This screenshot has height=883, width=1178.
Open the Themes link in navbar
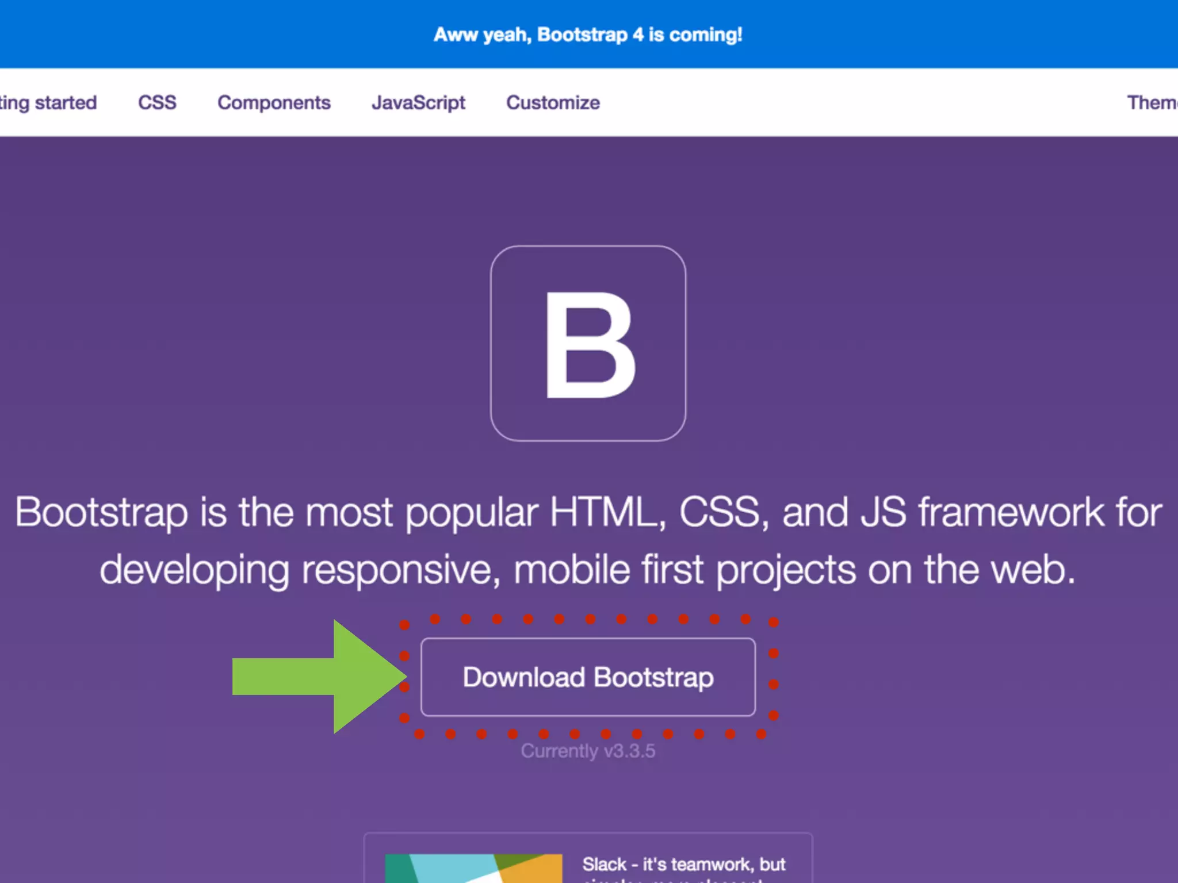[x=1152, y=102]
